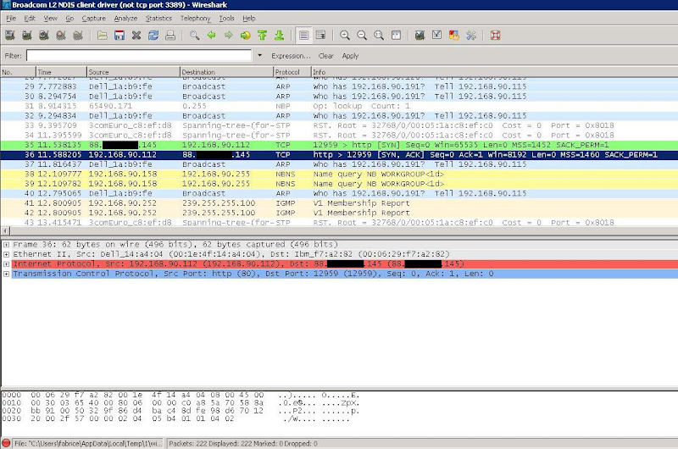The width and height of the screenshot is (678, 449).
Task: Click the Filter: label button
Action: (x=13, y=56)
